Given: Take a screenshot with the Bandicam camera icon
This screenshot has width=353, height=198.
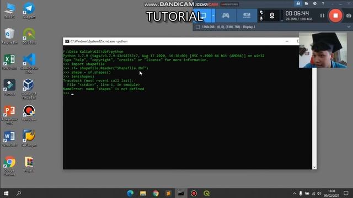Looking at the screenshot, I should (x=349, y=15).
